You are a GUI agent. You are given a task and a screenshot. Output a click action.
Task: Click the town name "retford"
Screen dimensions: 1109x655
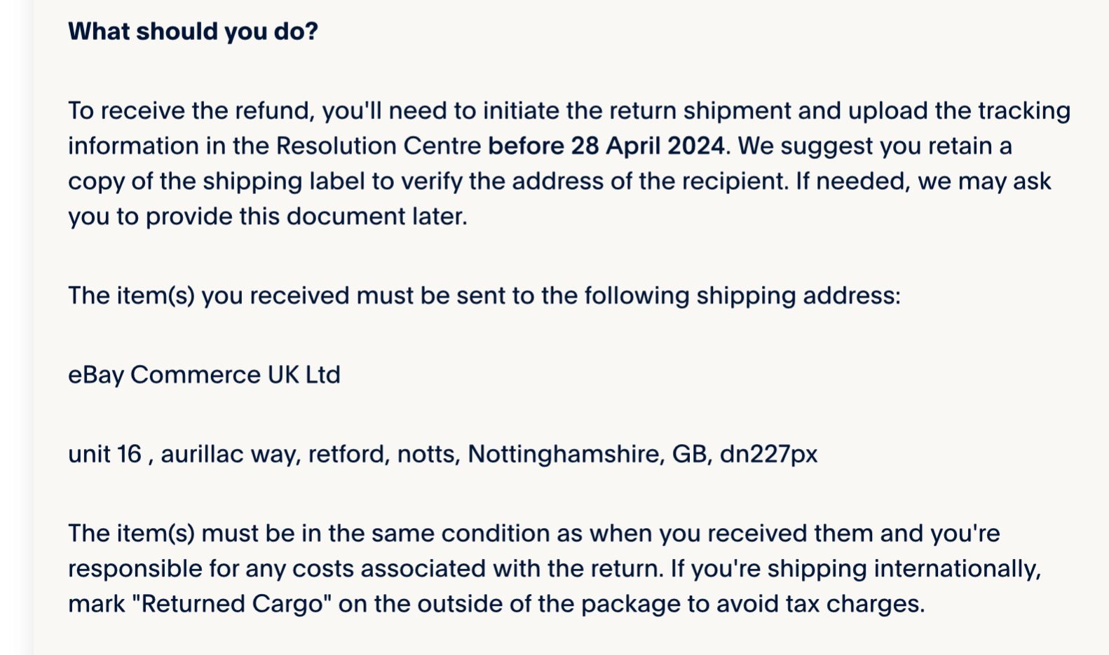347,454
